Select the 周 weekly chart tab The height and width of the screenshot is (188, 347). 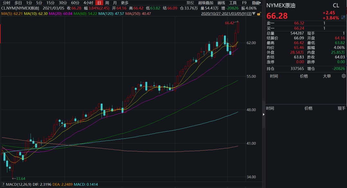pyautogui.click(x=107, y=3)
